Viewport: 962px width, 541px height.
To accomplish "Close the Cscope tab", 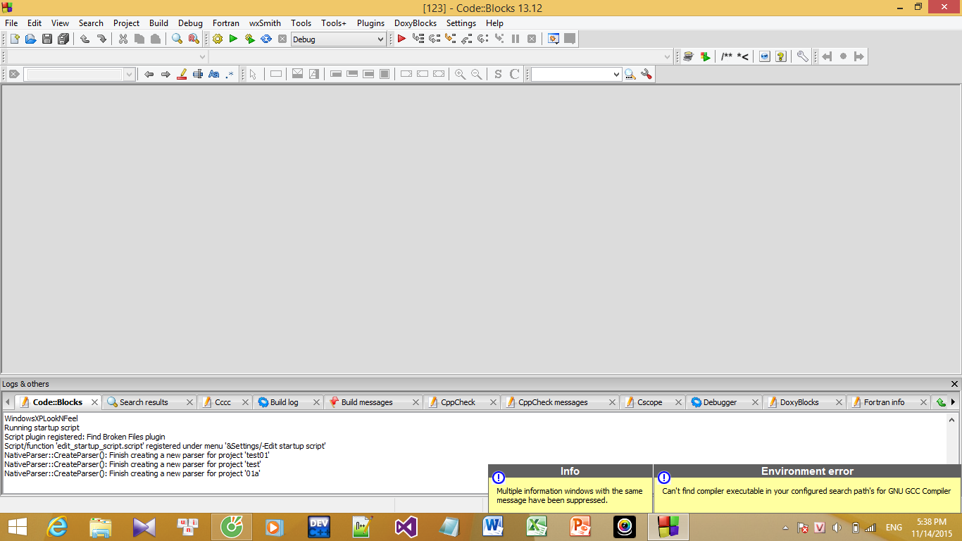I will coord(679,402).
